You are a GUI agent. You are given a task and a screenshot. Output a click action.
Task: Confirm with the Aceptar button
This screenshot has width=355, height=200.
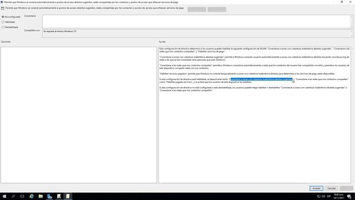coord(316,188)
